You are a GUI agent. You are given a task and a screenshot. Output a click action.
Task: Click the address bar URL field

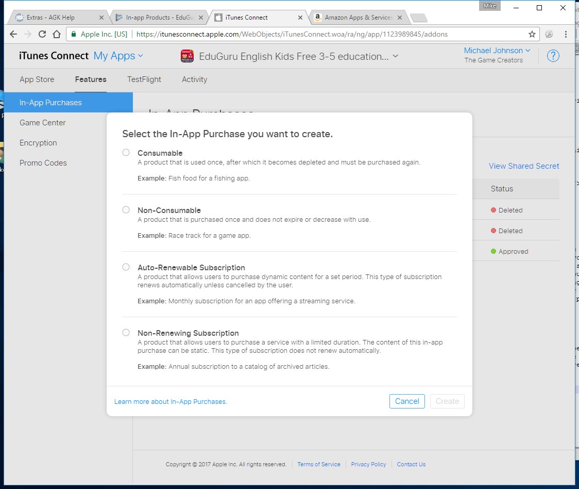pyautogui.click(x=292, y=34)
